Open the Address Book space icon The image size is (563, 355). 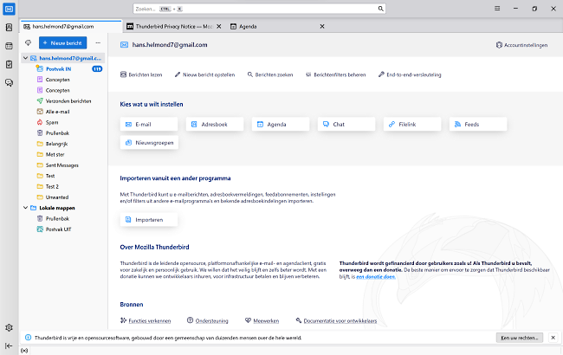click(x=9, y=28)
